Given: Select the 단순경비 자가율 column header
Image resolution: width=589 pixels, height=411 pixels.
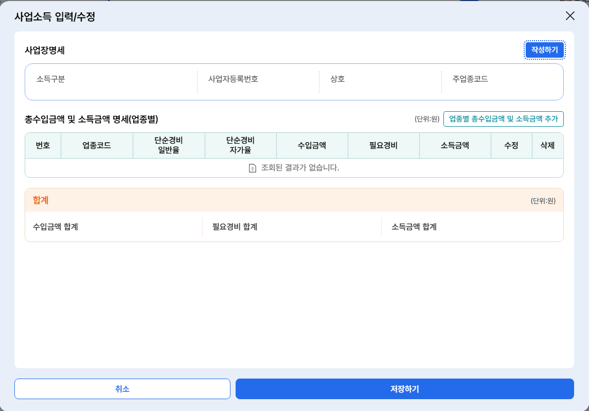Looking at the screenshot, I should (240, 145).
